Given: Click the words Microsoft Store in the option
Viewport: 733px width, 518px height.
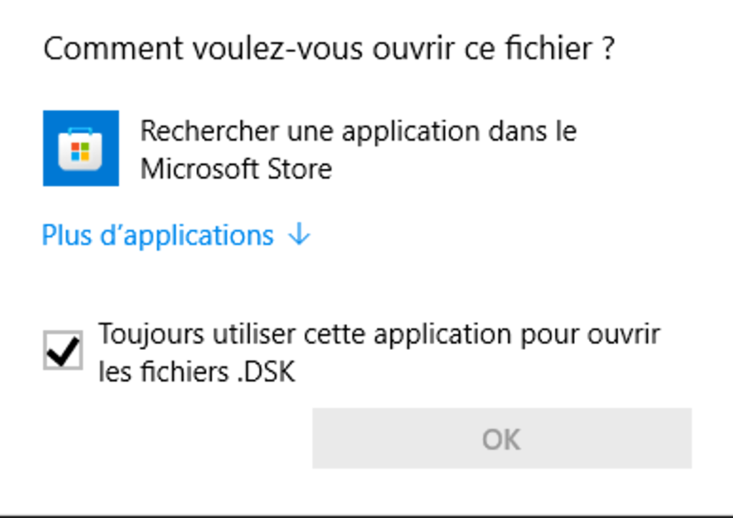Looking at the screenshot, I should point(236,169).
